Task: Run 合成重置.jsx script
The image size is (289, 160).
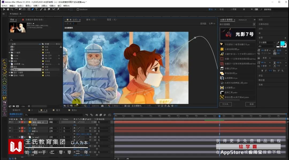Action: 230,88
